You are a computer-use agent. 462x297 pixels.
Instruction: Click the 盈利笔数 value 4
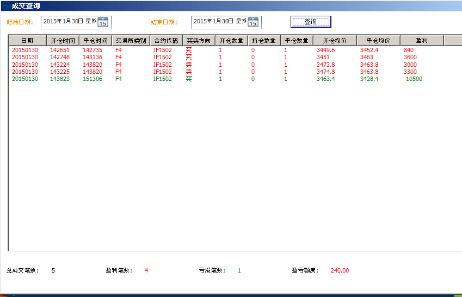point(146,270)
